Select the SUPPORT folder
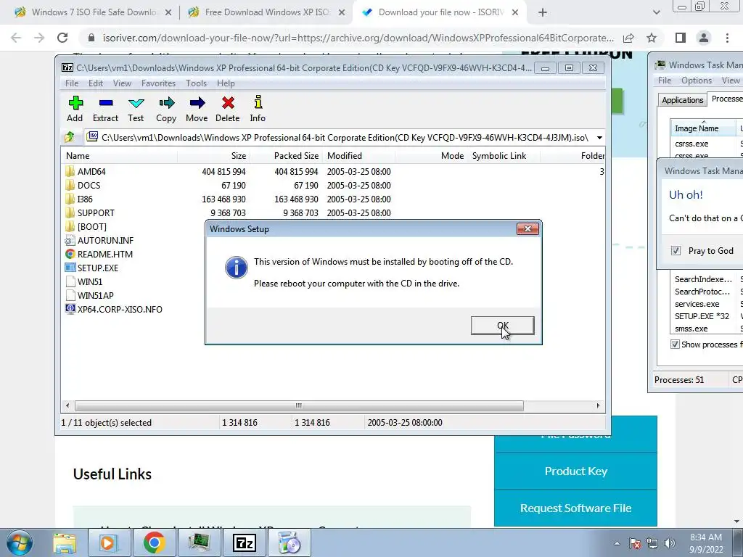This screenshot has height=557, width=743. pyautogui.click(x=96, y=213)
